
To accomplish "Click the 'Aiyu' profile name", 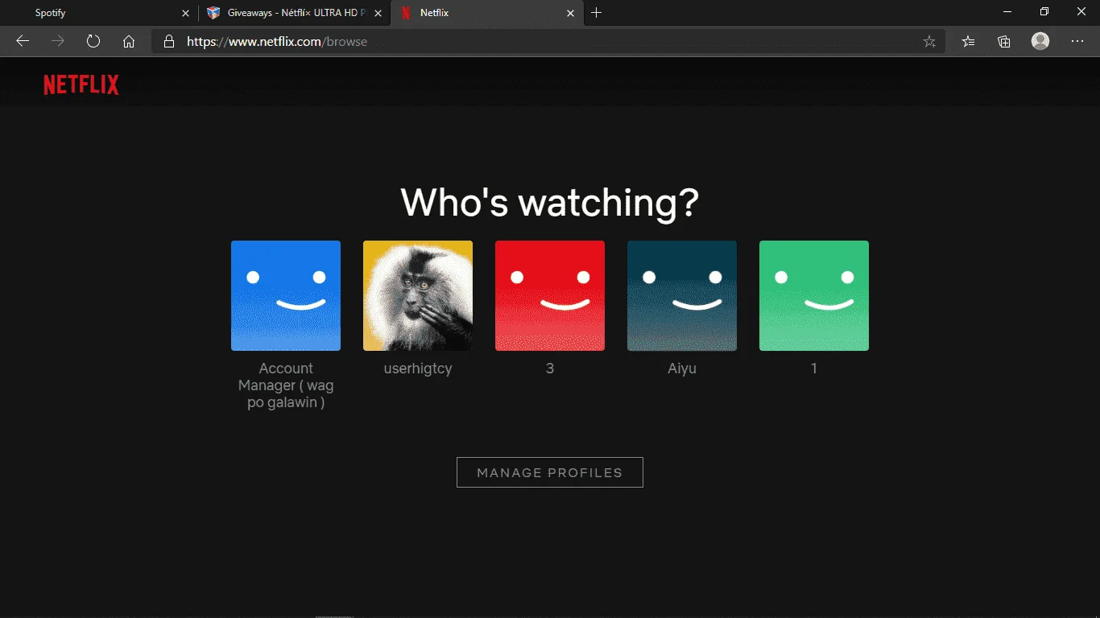I will [682, 369].
